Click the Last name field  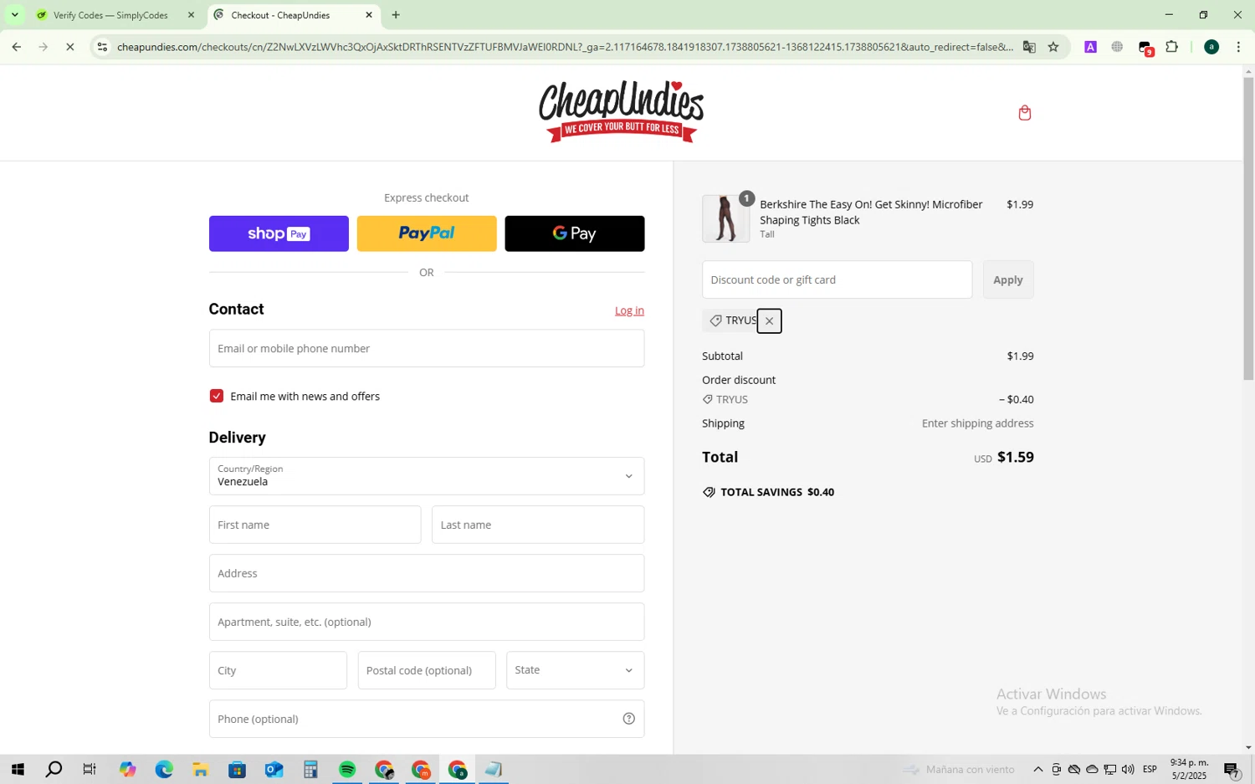[538, 525]
